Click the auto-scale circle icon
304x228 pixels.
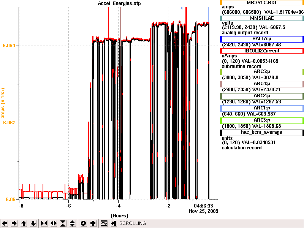83,223
